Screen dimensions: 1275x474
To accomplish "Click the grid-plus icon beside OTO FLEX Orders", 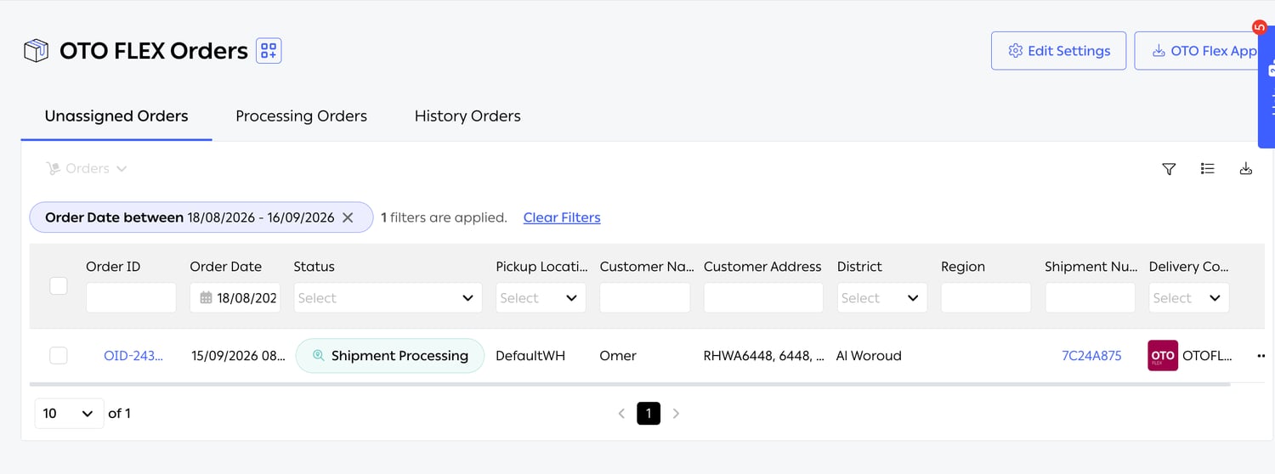I will pyautogui.click(x=269, y=51).
